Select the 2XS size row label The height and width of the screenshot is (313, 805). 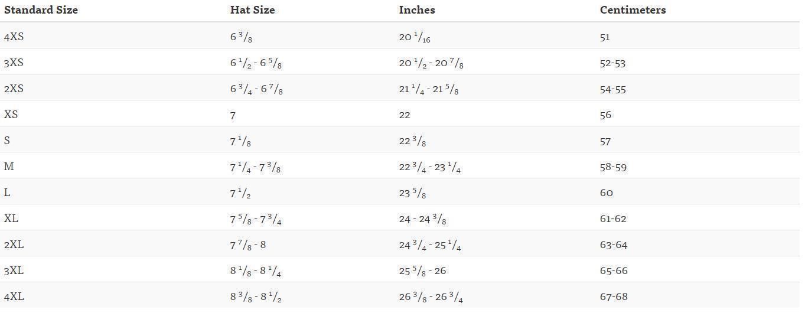pos(14,89)
